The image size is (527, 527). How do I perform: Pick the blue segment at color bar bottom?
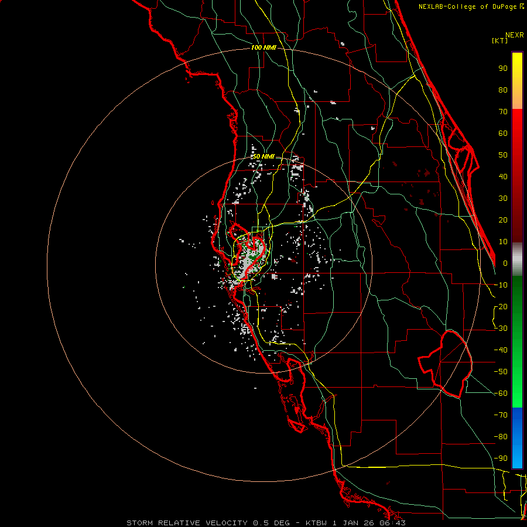[517, 438]
